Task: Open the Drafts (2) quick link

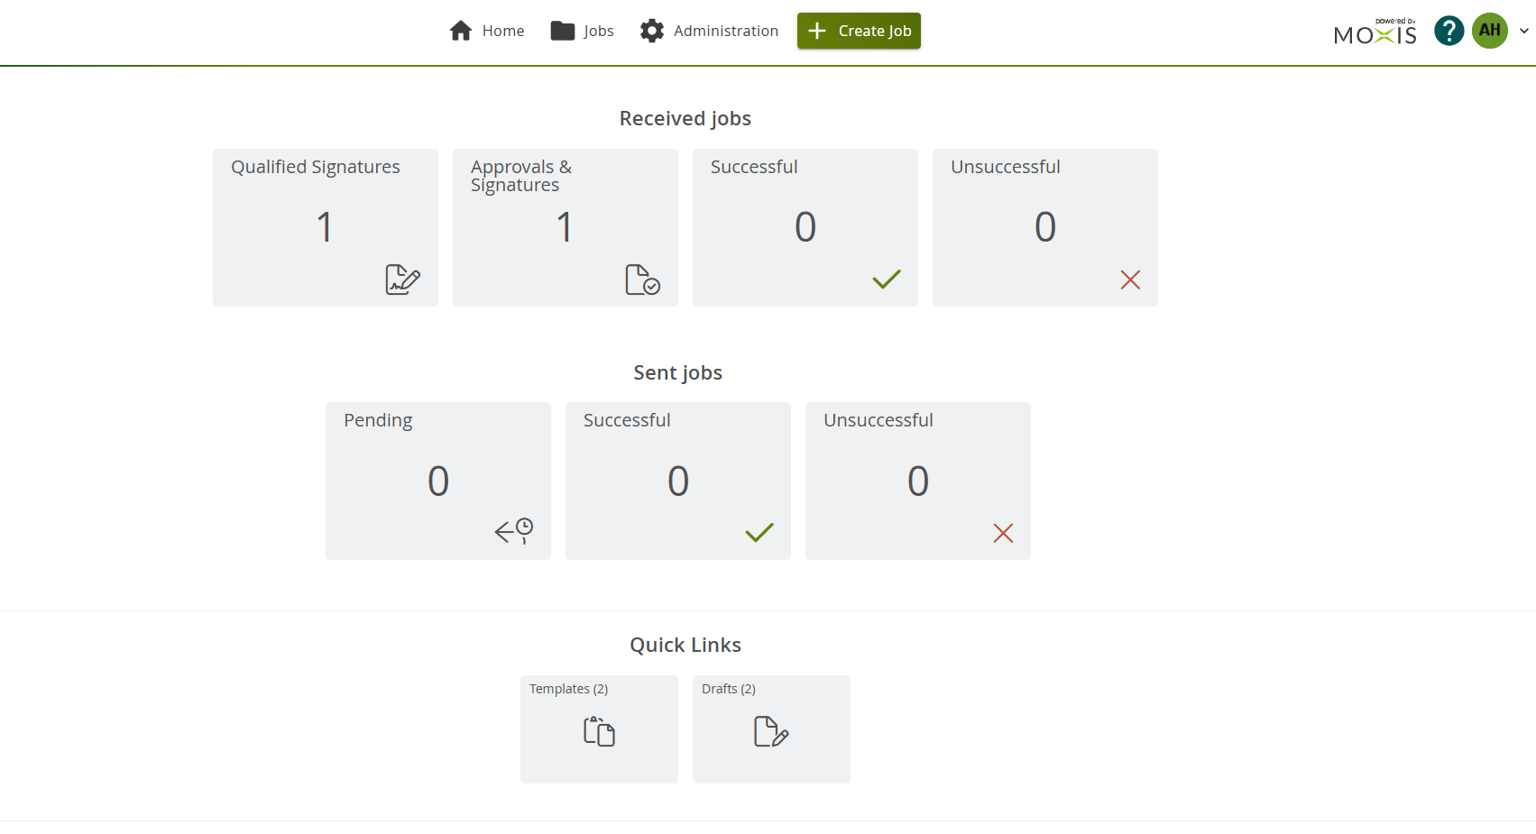Action: [x=729, y=689]
